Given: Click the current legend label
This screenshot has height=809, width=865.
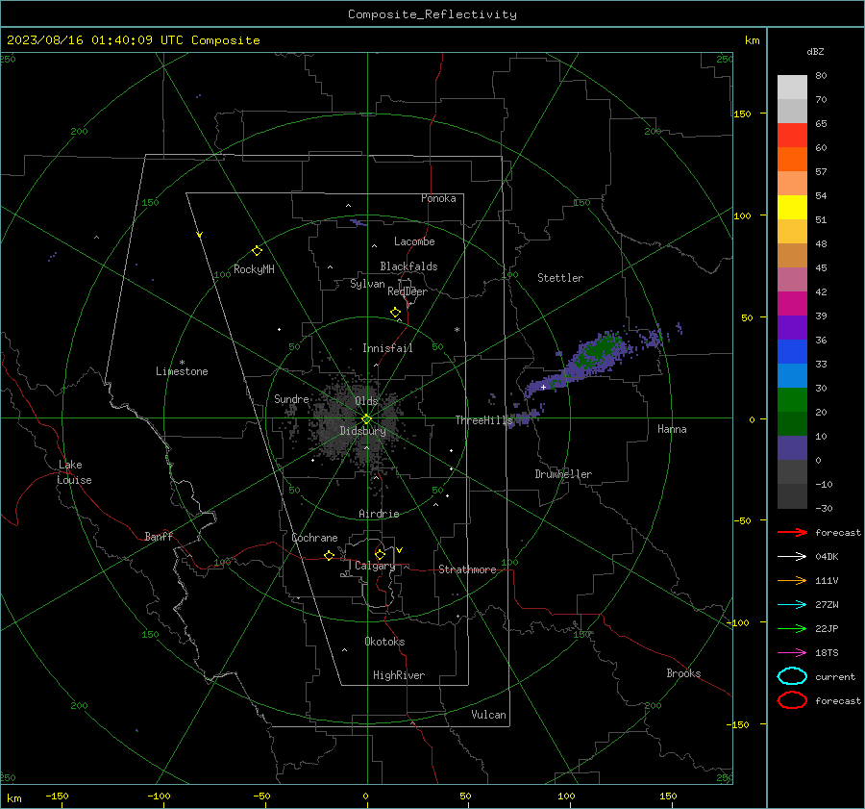Looking at the screenshot, I should click(835, 676).
